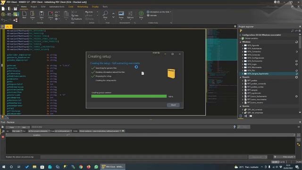Open File Explorer from the taskbar
Viewport: 302px width, 170px height.
tap(34, 167)
